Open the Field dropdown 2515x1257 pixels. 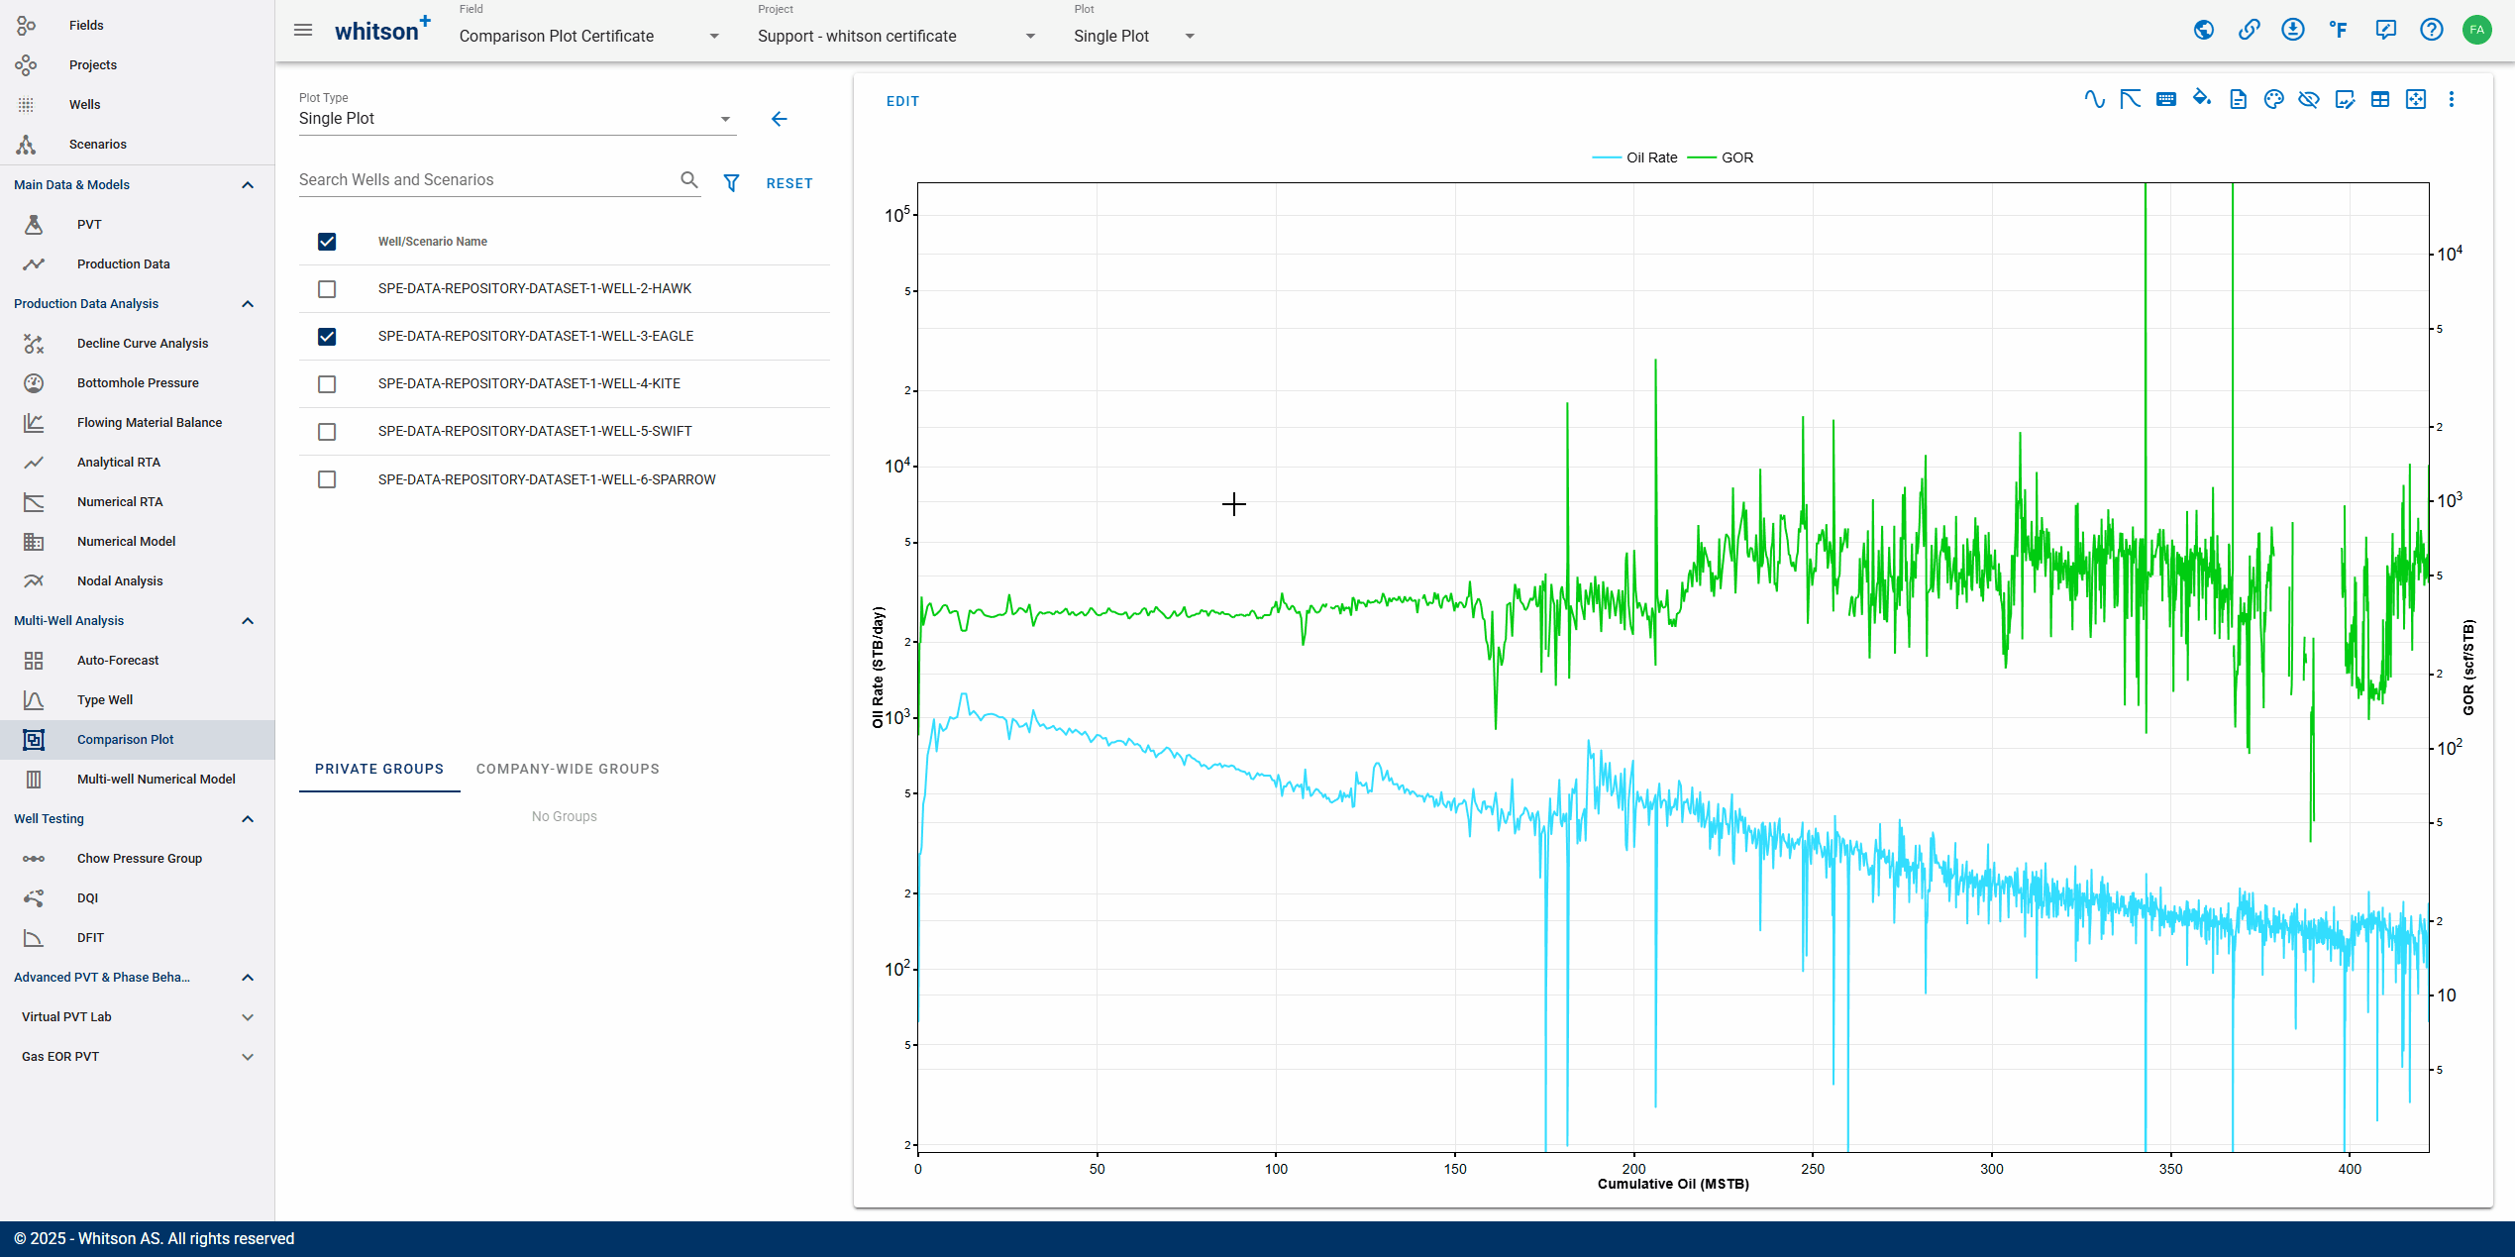589,36
